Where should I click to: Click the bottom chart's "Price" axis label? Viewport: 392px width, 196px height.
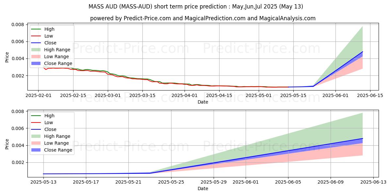tap(7, 143)
